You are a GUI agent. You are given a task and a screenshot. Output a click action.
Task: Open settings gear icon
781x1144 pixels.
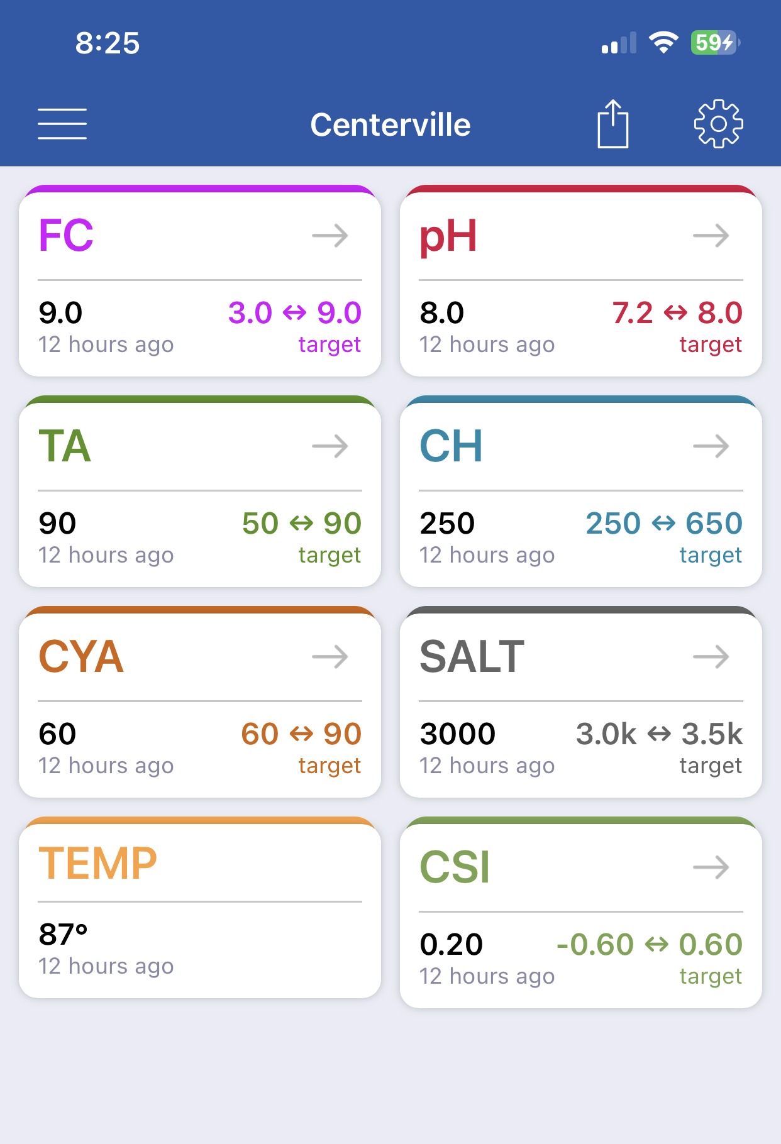718,124
